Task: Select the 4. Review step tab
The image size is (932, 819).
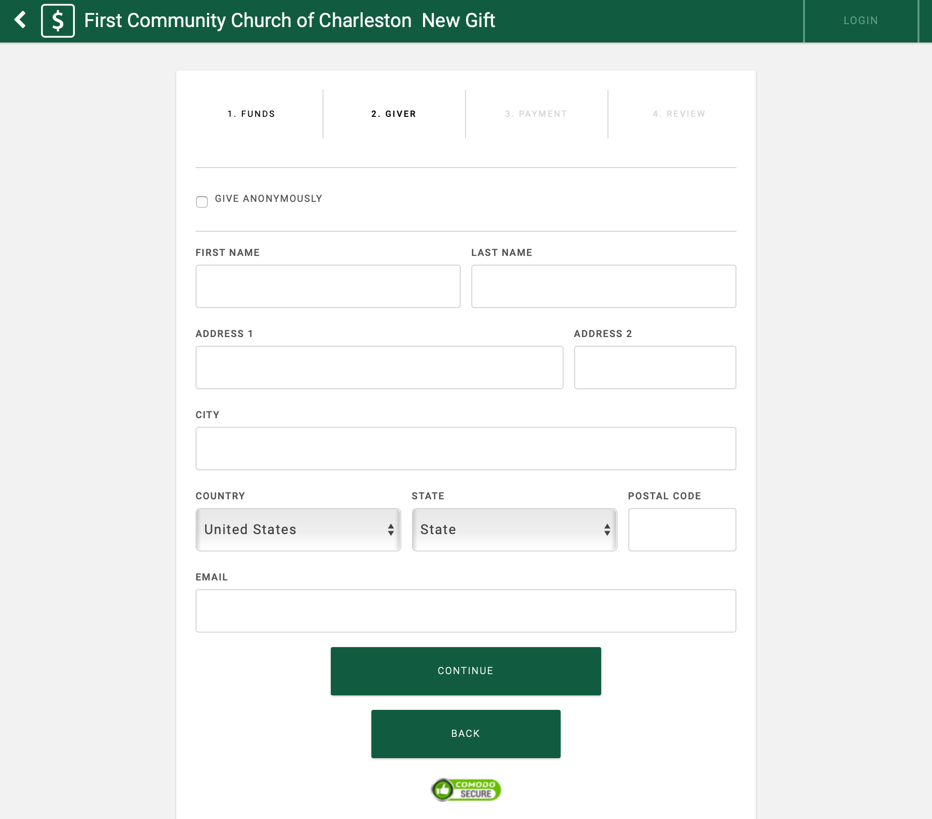Action: point(678,114)
